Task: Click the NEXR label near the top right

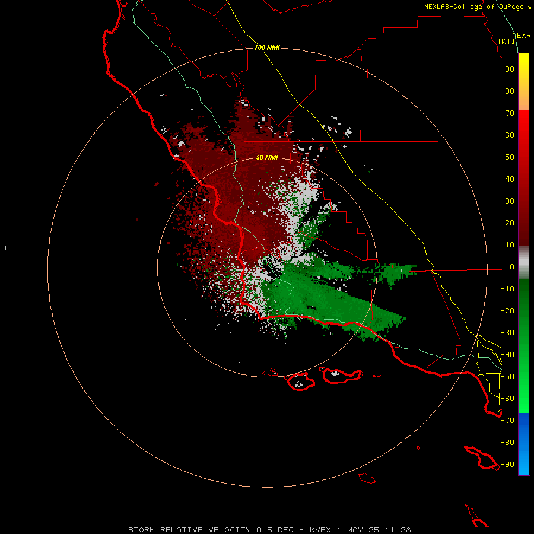Action: click(522, 36)
